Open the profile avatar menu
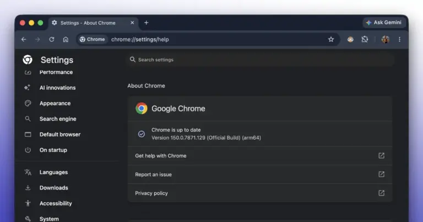The height and width of the screenshot is (222, 423). click(385, 39)
